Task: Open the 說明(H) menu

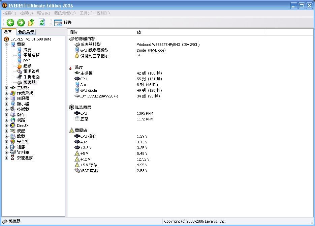Action: [x=103, y=13]
